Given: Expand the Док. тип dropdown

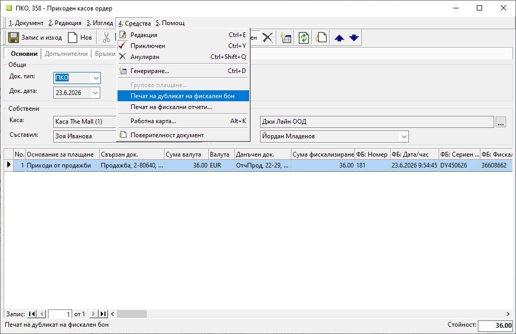Looking at the screenshot, I should click(x=96, y=78).
